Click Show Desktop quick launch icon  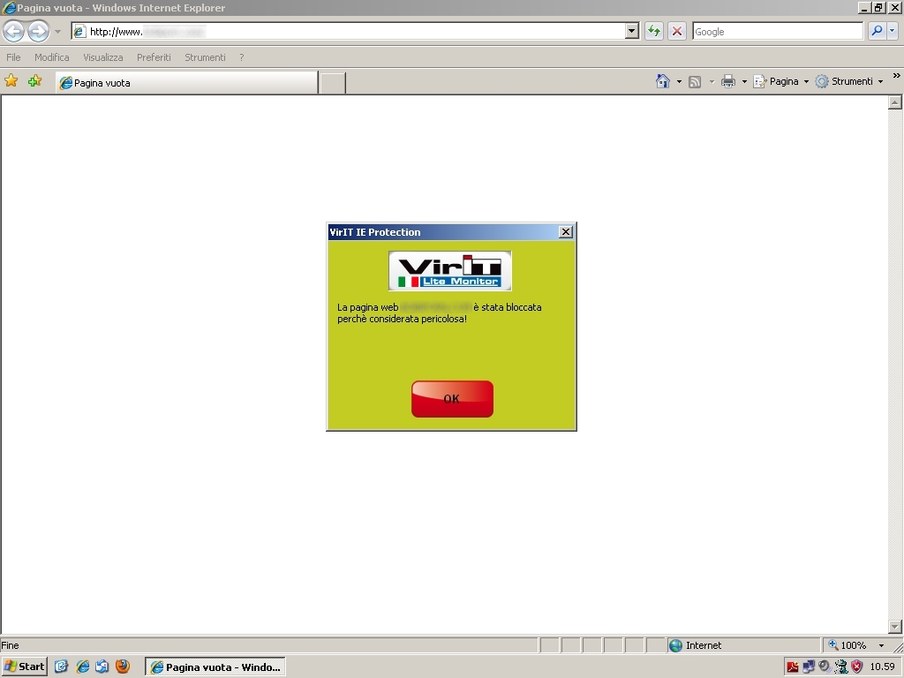point(61,667)
